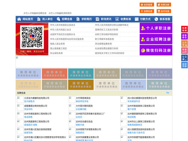This screenshot has width=188, height=141.
Task: Click the home icon in navigation bar
Action: pyautogui.click(x=19, y=19)
